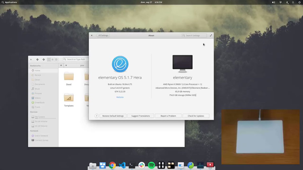Open the red screen recorder dock icon
Screen dimensions: 303x170
[x=210, y=165]
